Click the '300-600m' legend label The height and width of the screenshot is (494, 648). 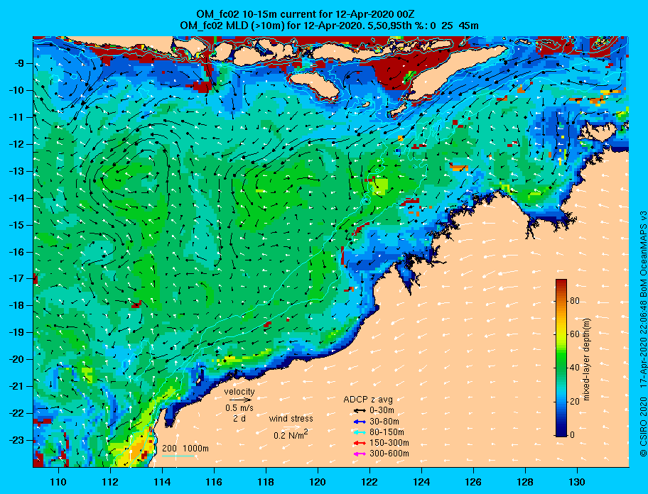coord(389,454)
